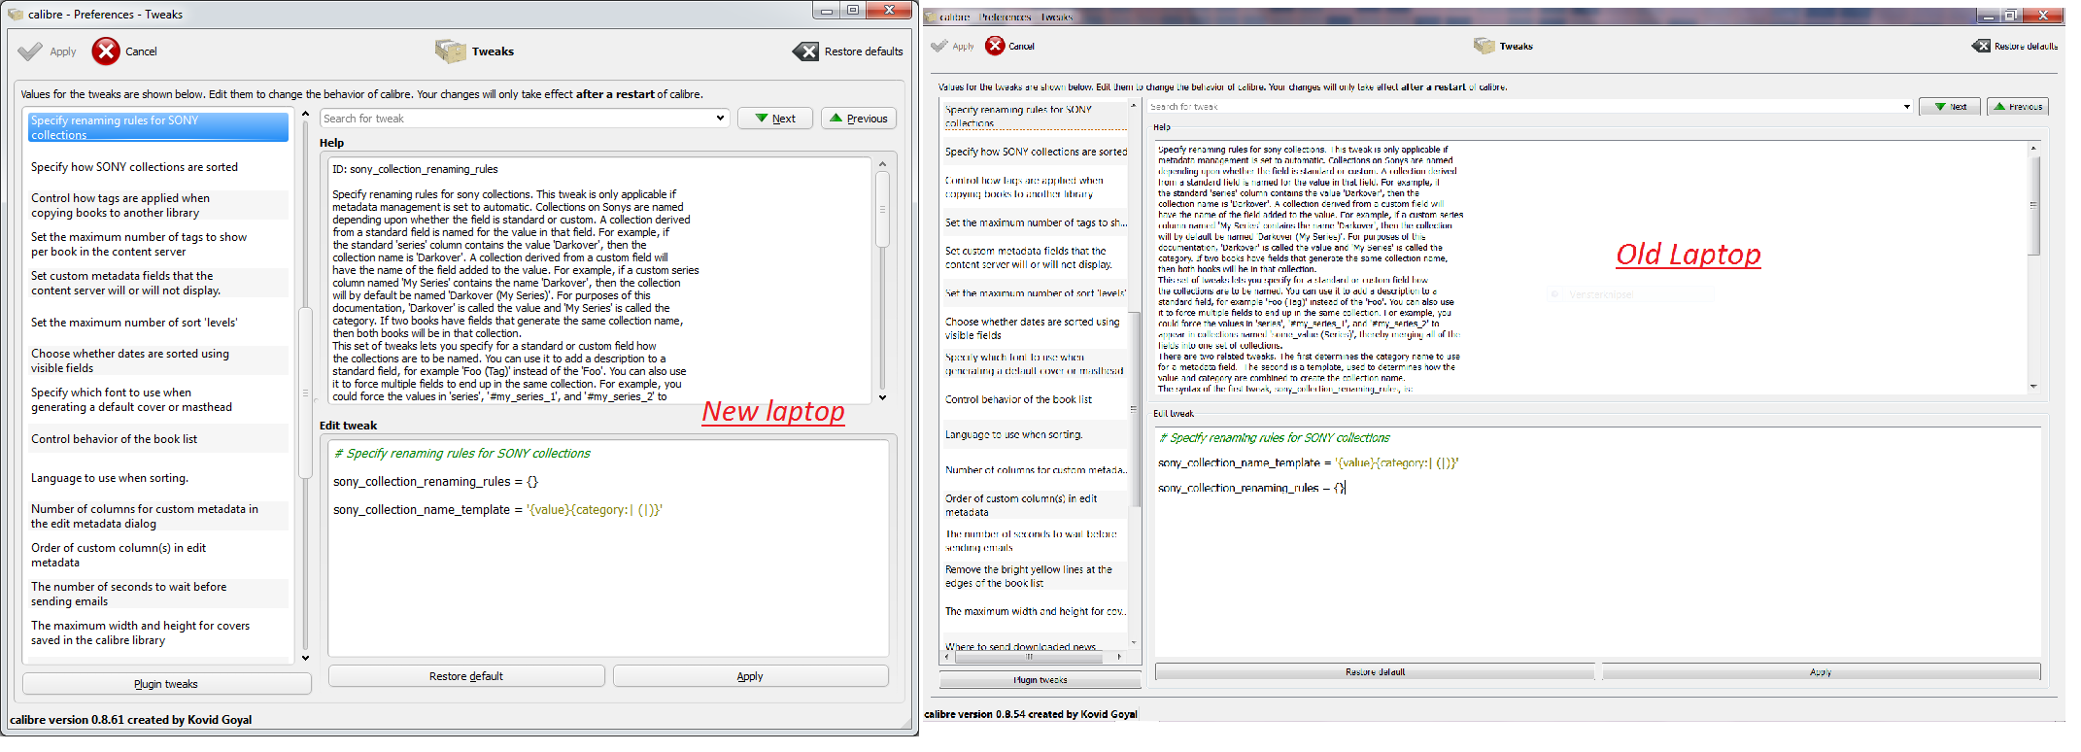Select 'Set custom metadata fields' in 0.8.61 list
This screenshot has height=752, width=2081.
pos(158,283)
